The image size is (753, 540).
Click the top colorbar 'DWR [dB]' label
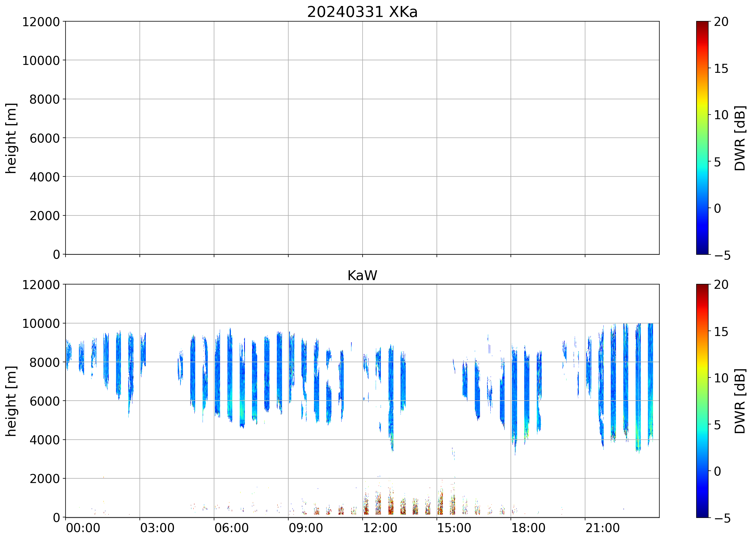tap(740, 138)
